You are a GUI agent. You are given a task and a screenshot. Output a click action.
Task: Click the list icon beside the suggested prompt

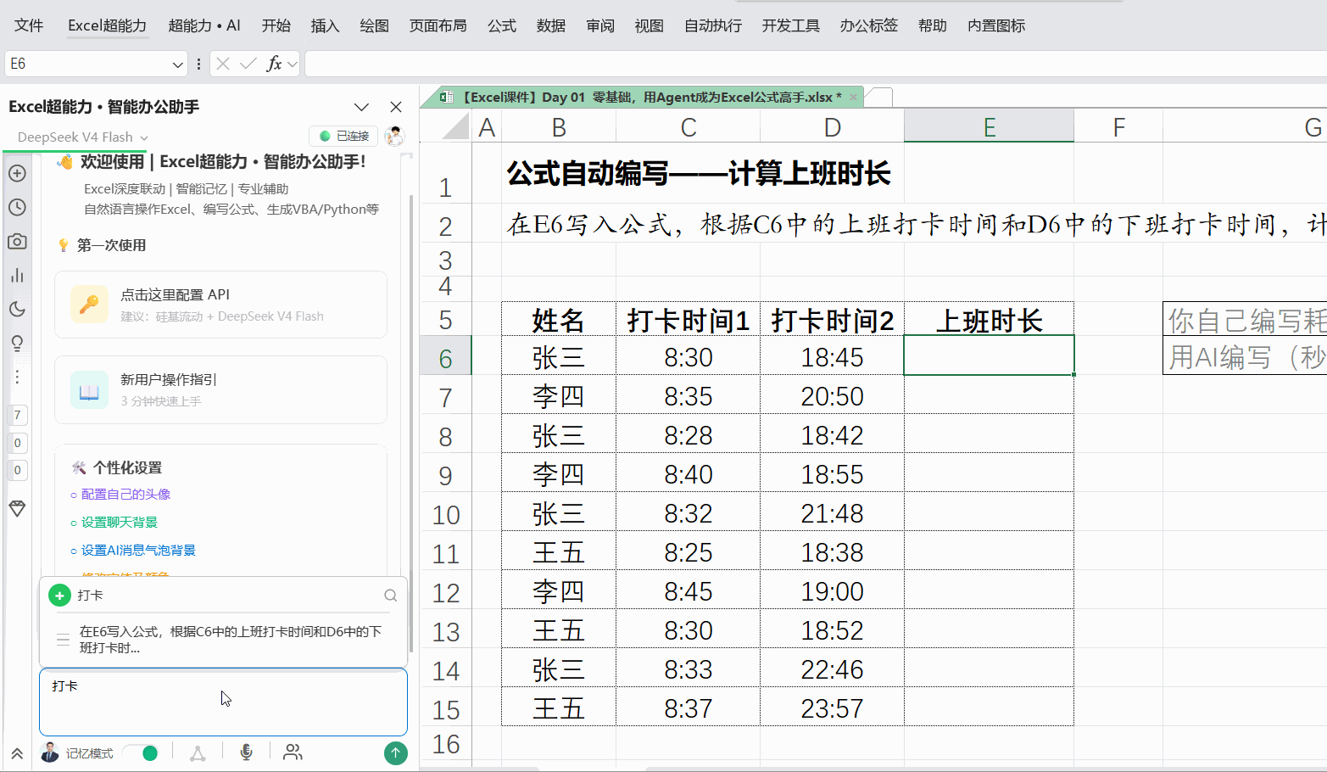pyautogui.click(x=63, y=640)
